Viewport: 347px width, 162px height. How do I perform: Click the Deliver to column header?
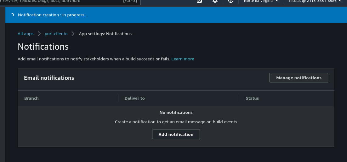click(134, 98)
